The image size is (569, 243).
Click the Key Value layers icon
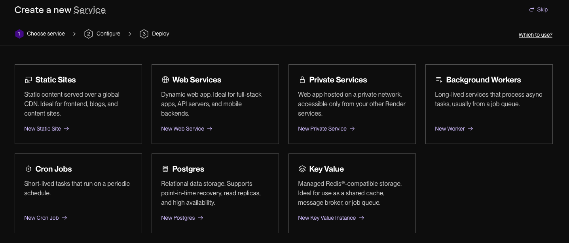[x=302, y=169]
